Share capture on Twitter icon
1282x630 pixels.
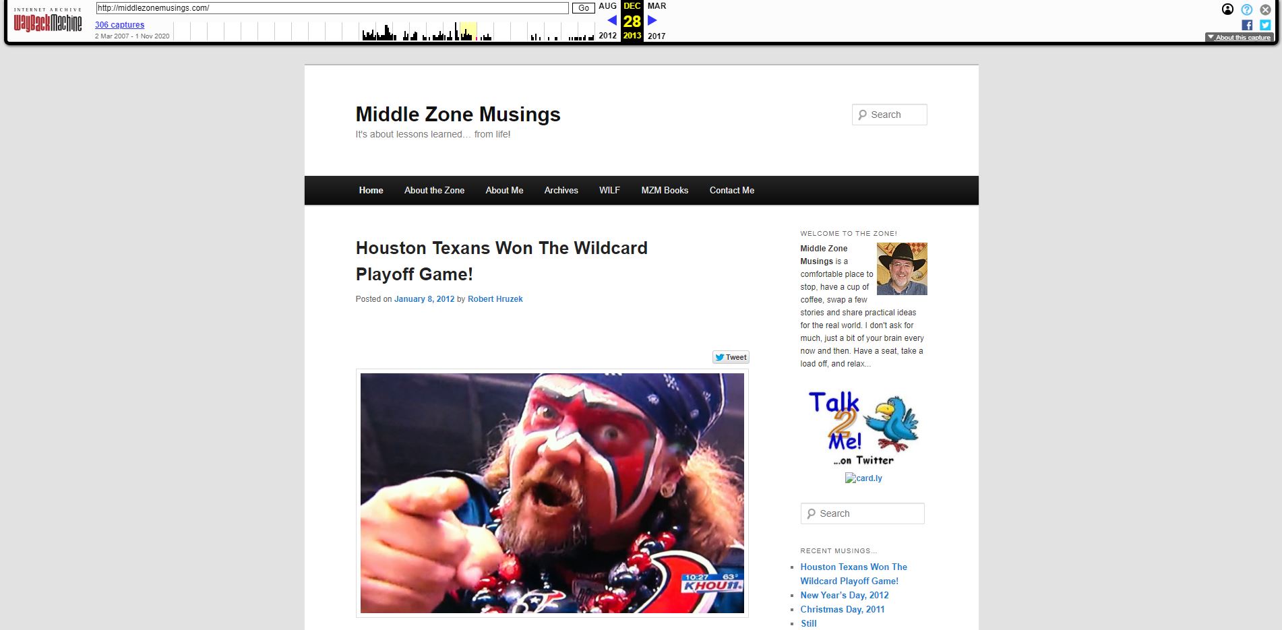point(1265,25)
